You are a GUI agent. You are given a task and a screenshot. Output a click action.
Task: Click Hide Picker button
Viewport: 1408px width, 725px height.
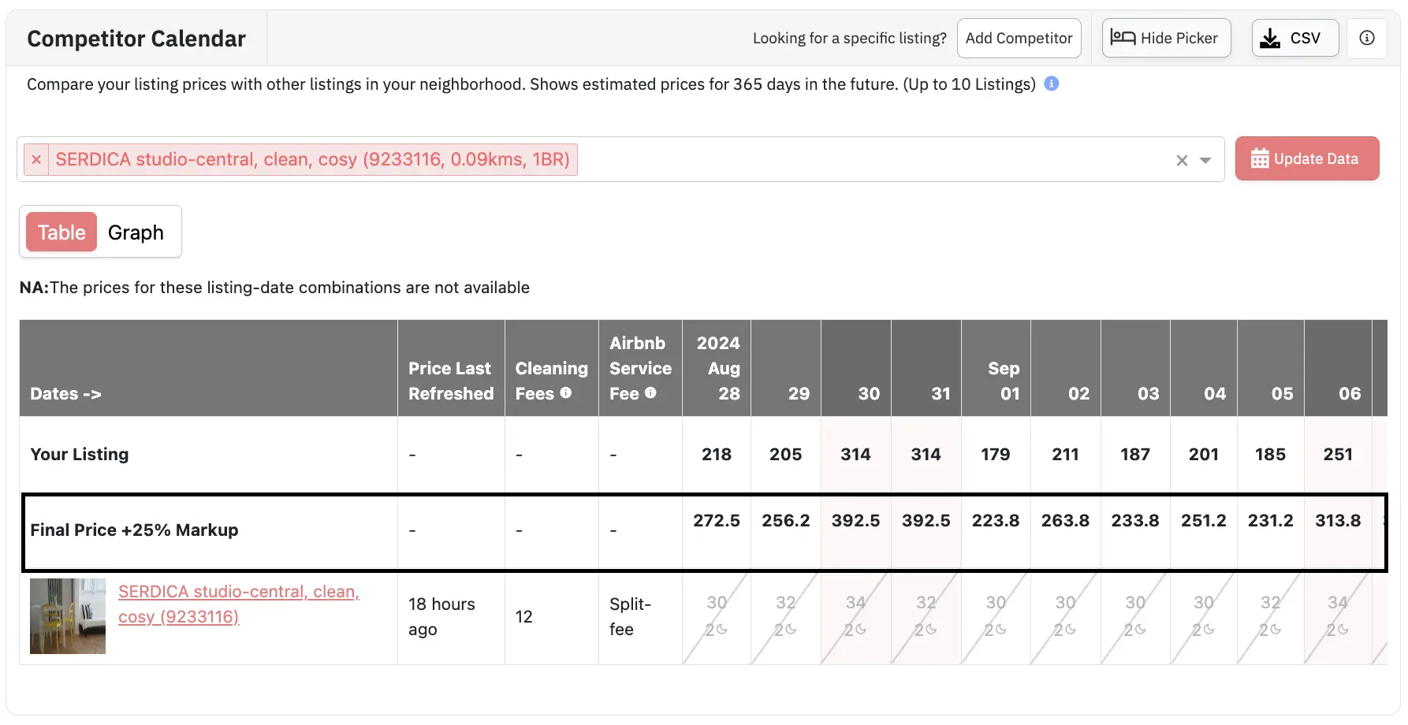point(1165,38)
